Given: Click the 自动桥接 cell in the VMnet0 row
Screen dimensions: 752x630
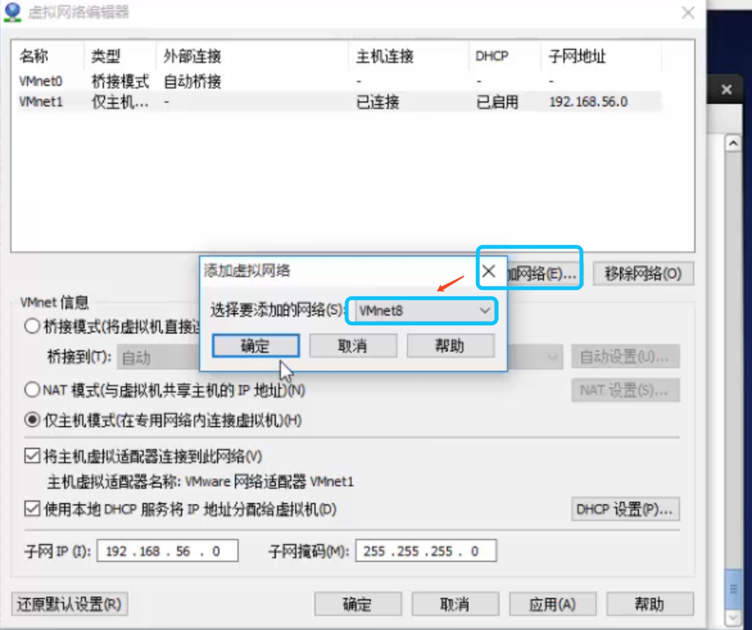Looking at the screenshot, I should click(192, 81).
